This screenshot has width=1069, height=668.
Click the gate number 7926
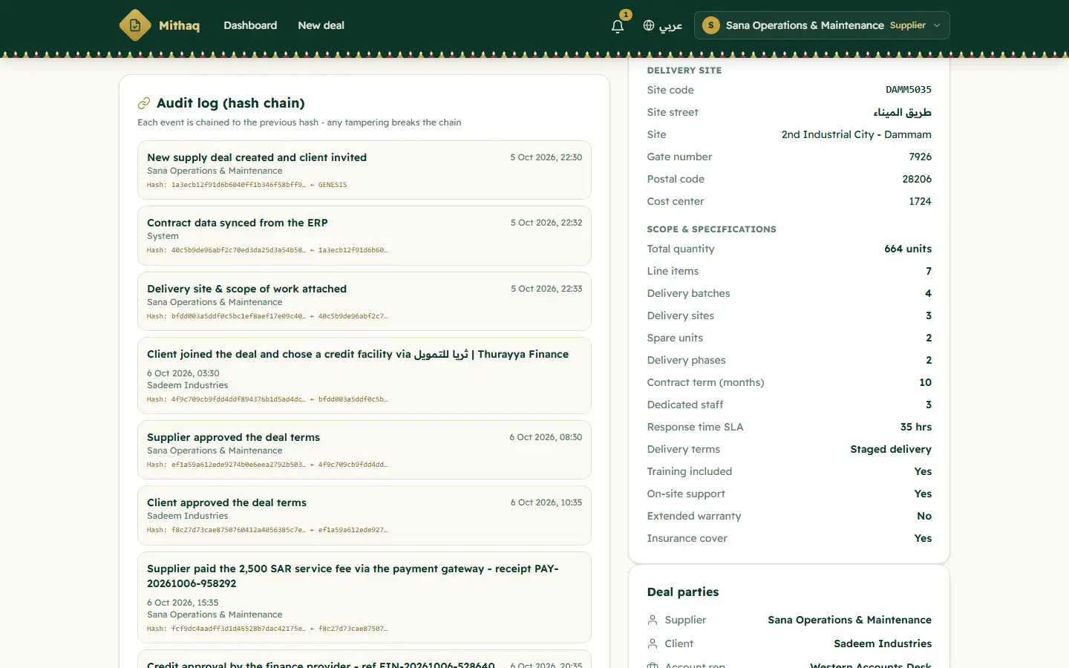(921, 157)
